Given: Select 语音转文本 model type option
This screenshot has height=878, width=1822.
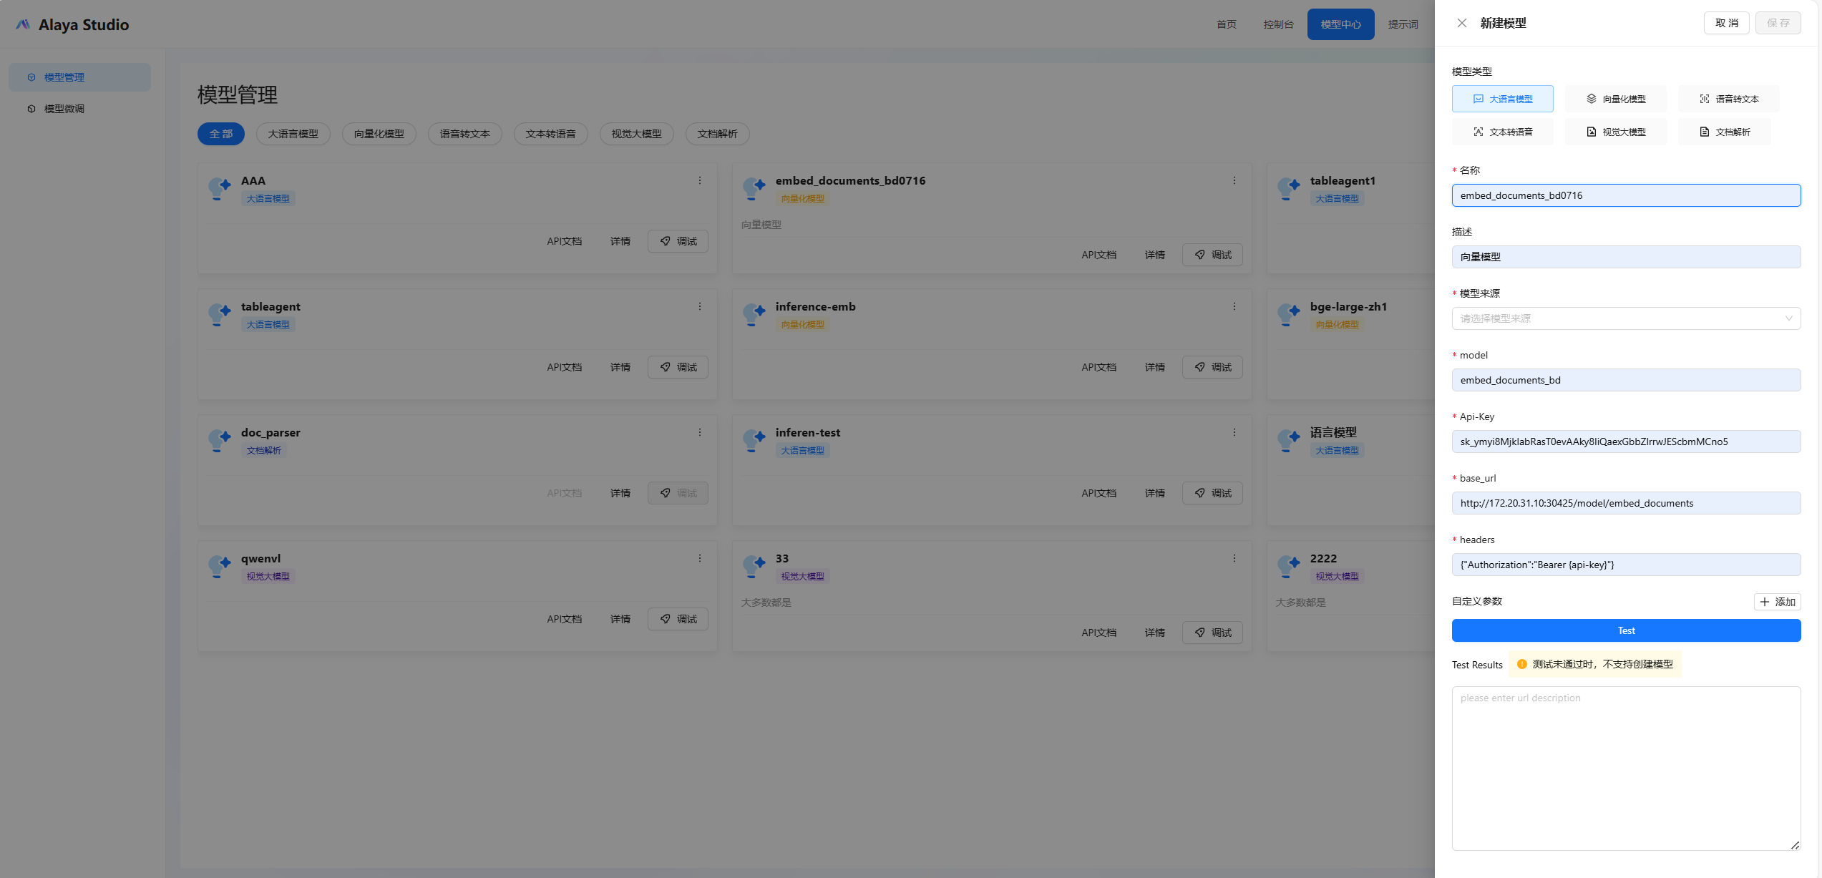Looking at the screenshot, I should click(x=1728, y=99).
